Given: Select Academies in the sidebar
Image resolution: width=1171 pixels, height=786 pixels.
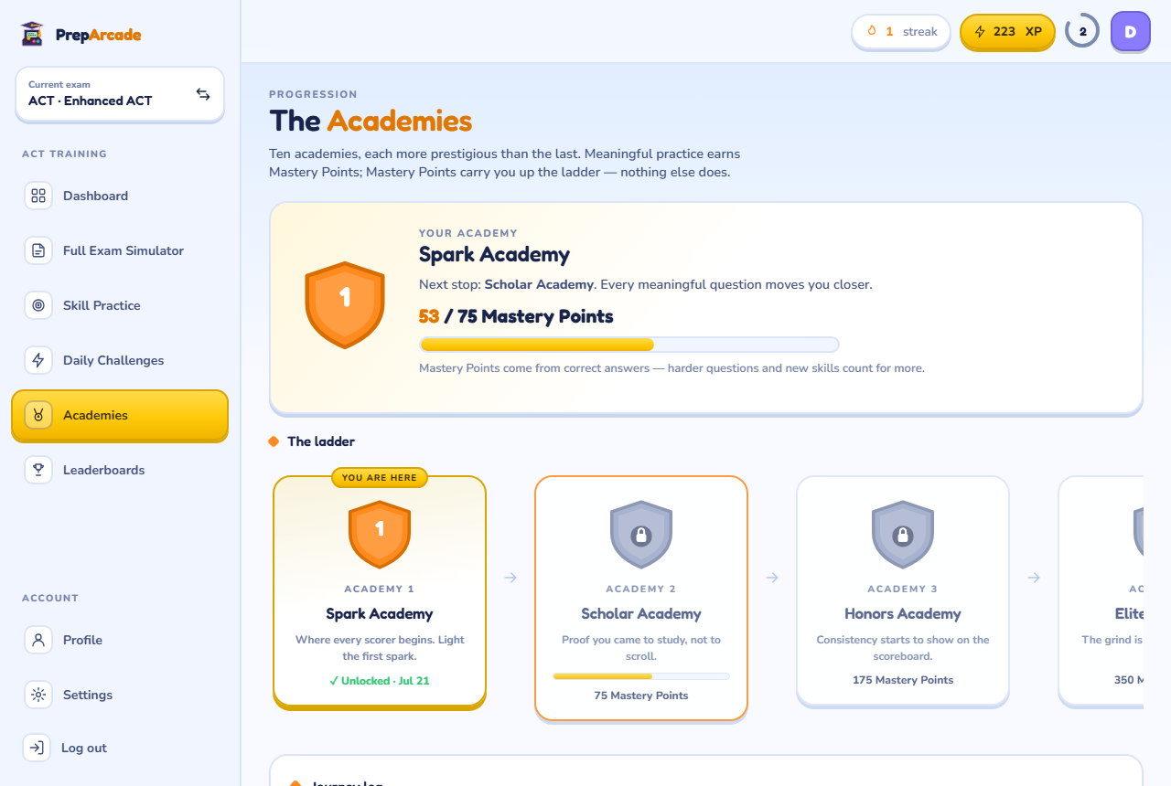Looking at the screenshot, I should point(120,415).
